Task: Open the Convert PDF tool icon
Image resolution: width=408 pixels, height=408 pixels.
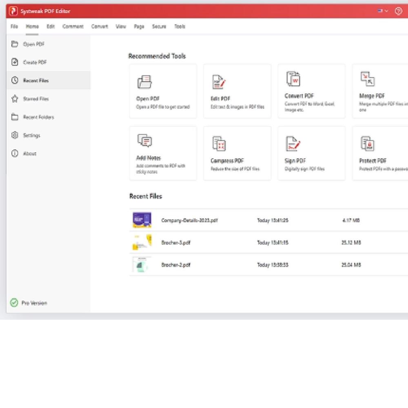Action: click(293, 79)
